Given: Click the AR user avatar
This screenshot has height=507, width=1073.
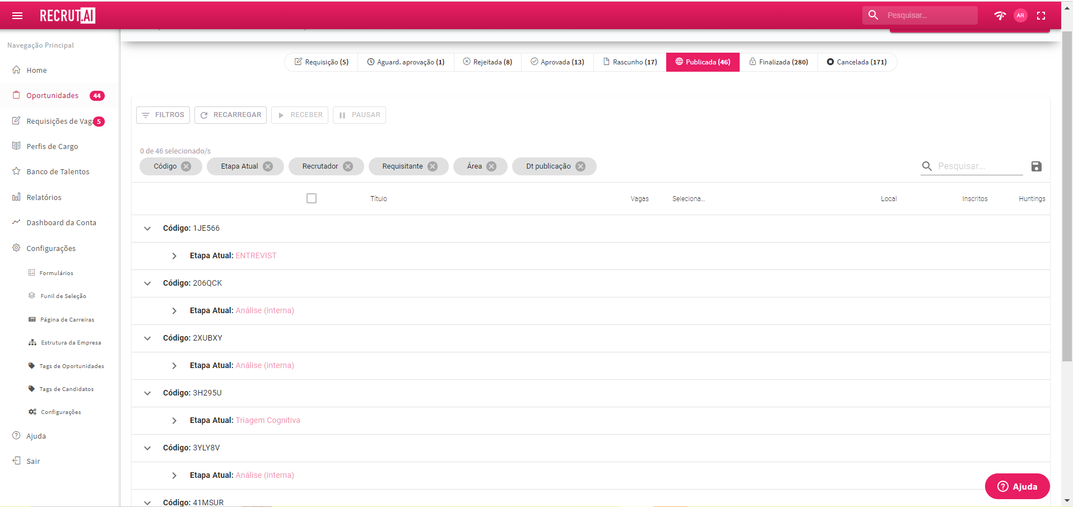Looking at the screenshot, I should 1020,16.
